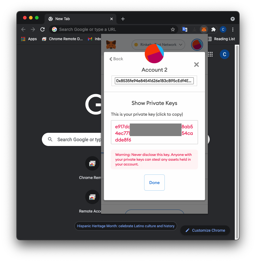Open the Apps bookmark shortcut

click(x=29, y=39)
